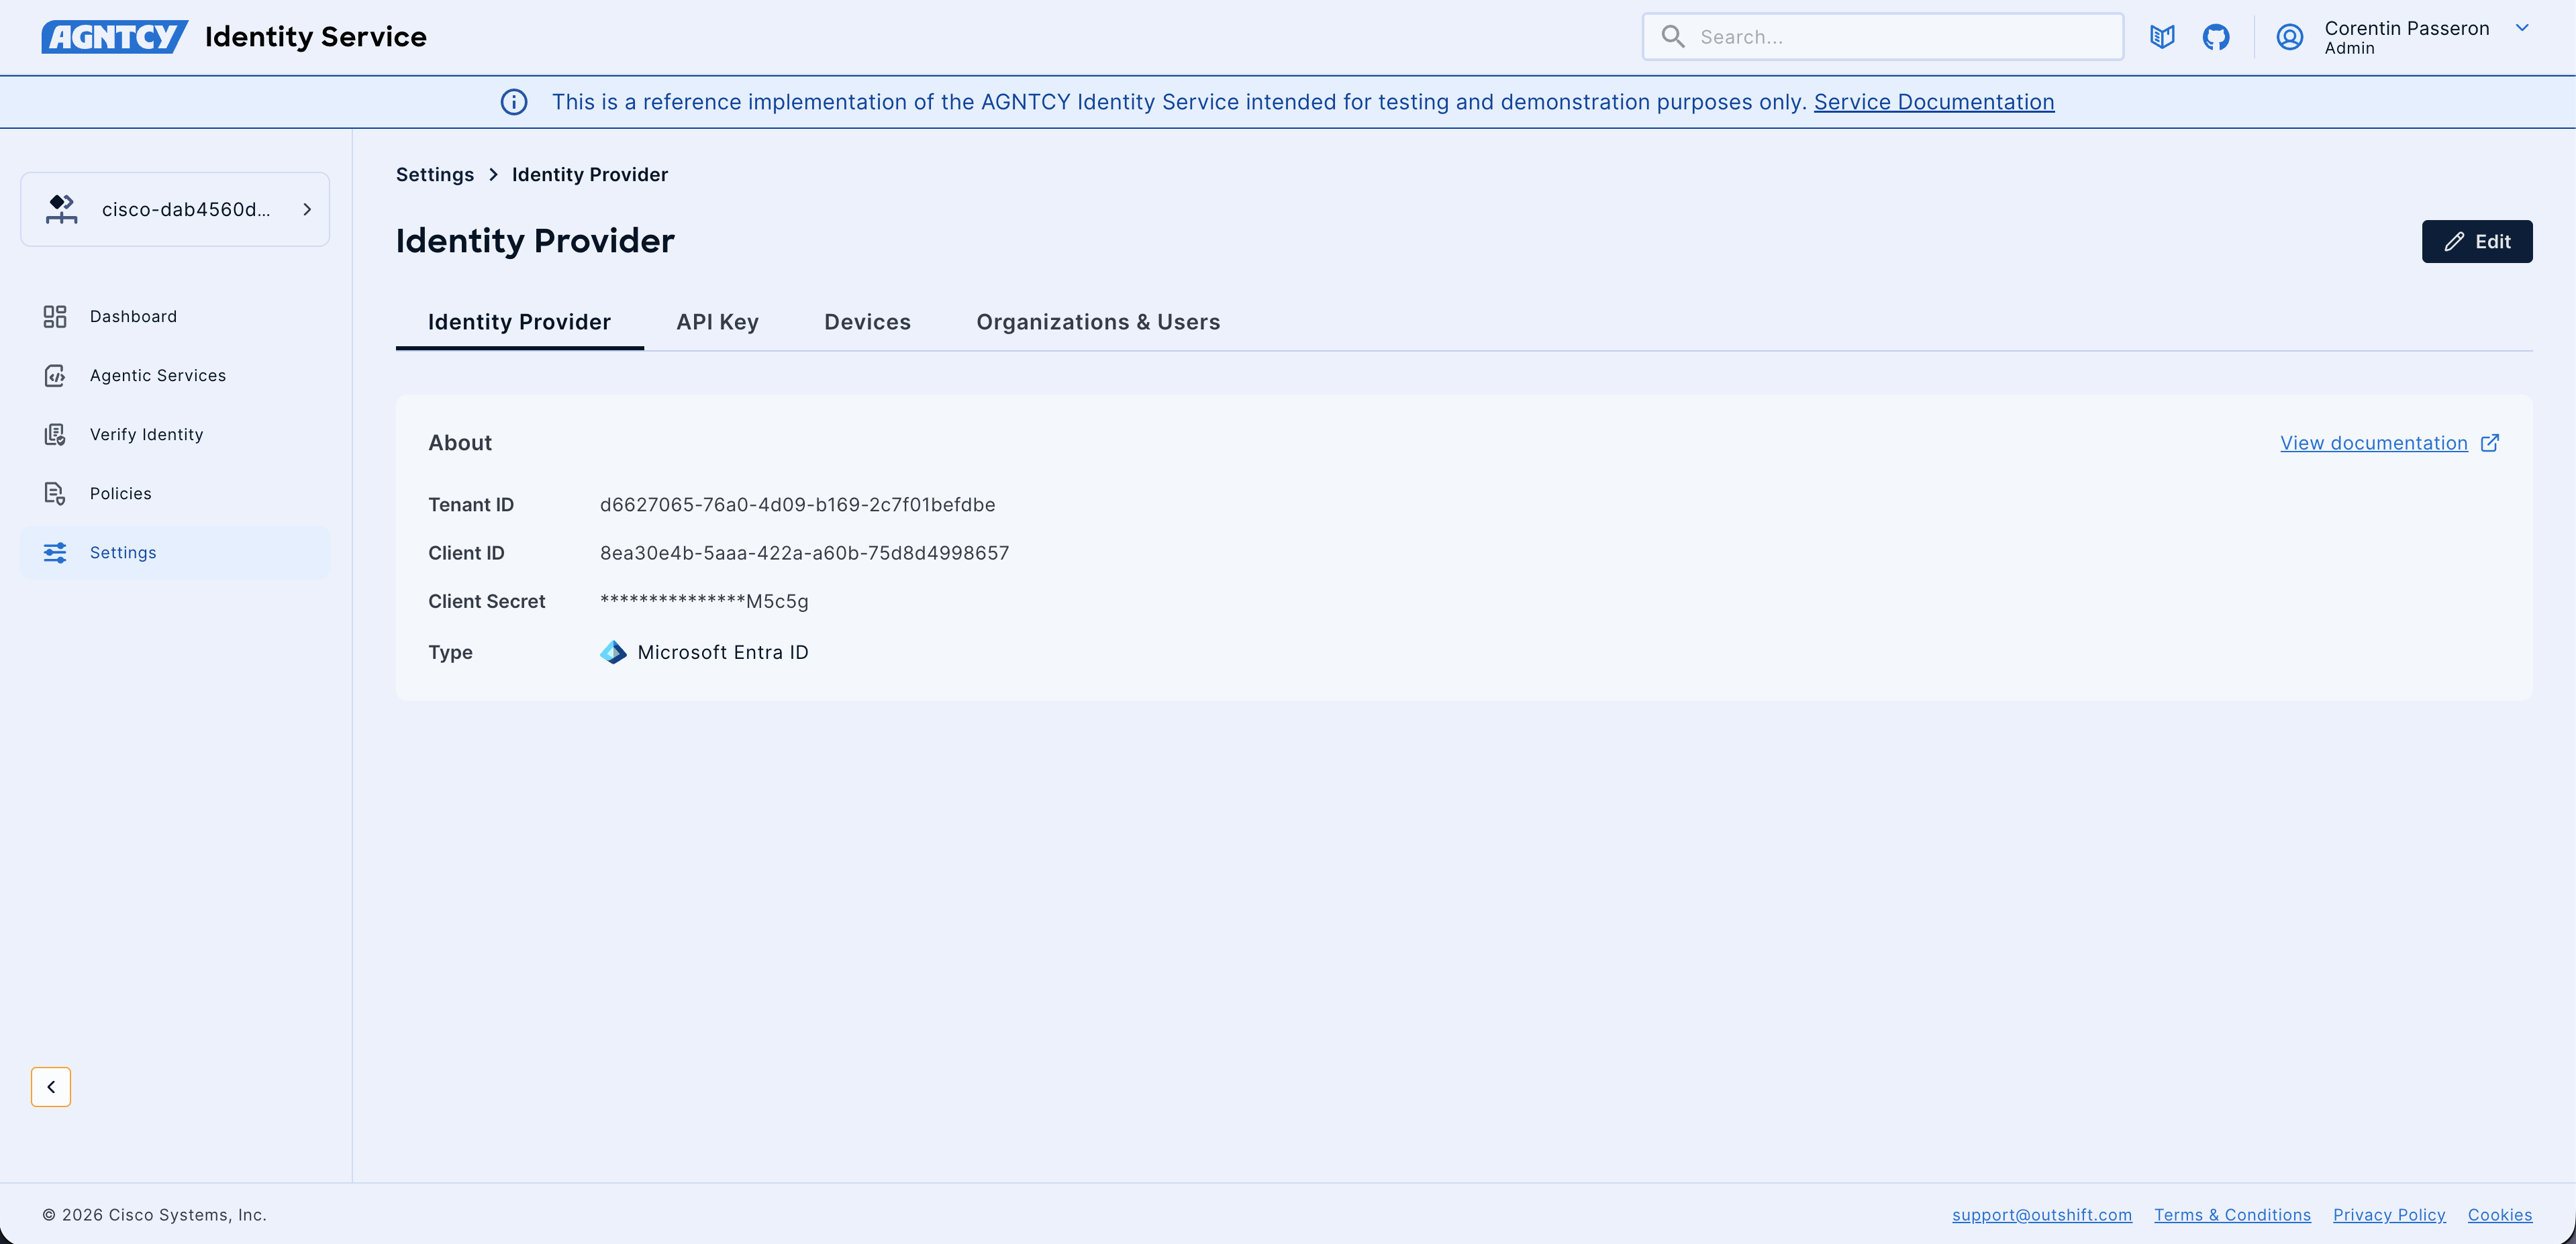2576x1244 pixels.
Task: Click the support@outshift.com link
Action: click(x=2042, y=1215)
